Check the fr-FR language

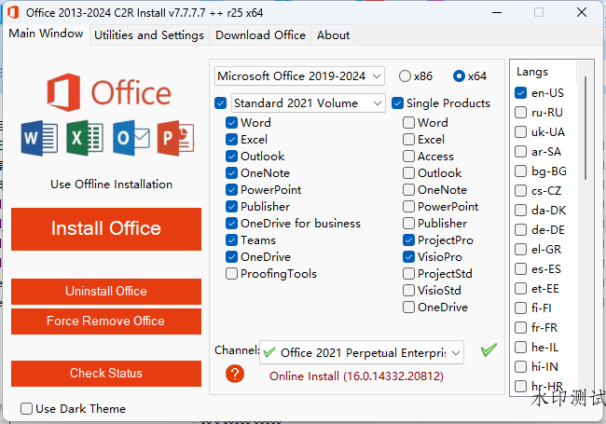pyautogui.click(x=520, y=328)
